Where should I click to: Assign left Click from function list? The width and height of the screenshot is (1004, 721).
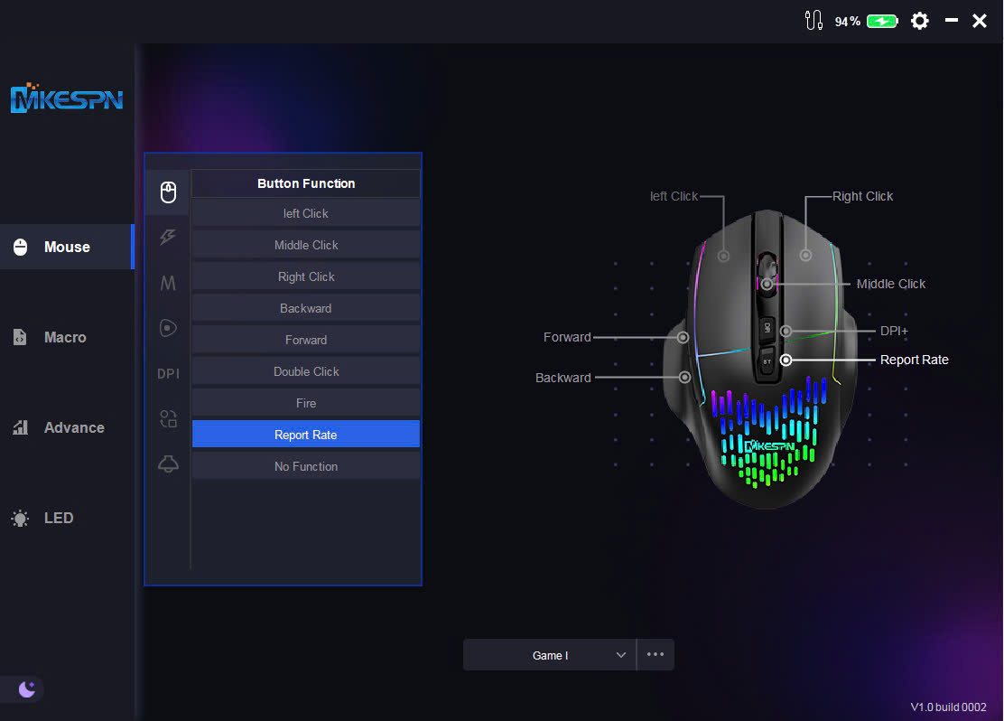[306, 213]
